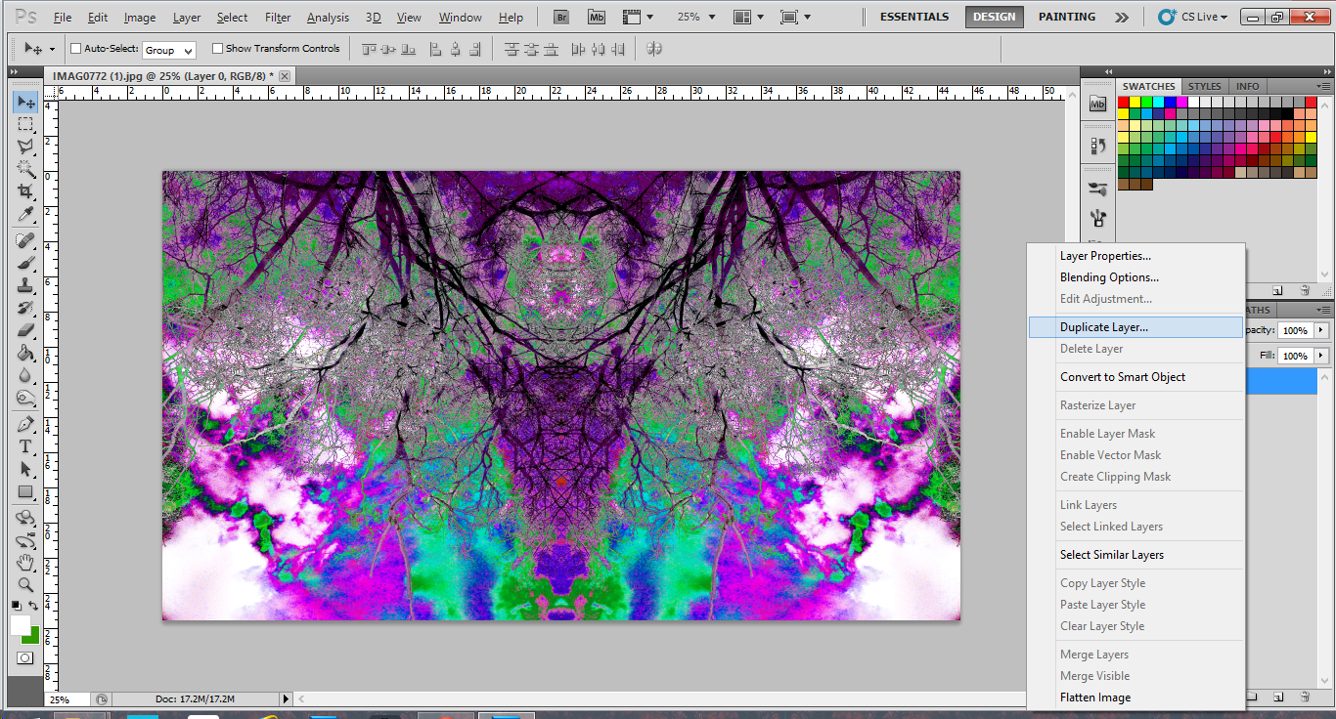The height and width of the screenshot is (719, 1336).
Task: Open the Tool Presets panel icon
Action: (1097, 217)
